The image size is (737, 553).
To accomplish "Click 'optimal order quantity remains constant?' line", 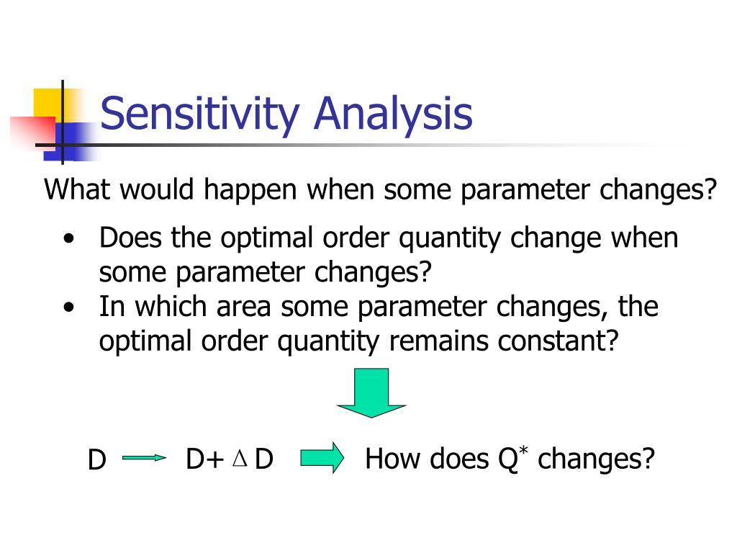I will 358,341.
